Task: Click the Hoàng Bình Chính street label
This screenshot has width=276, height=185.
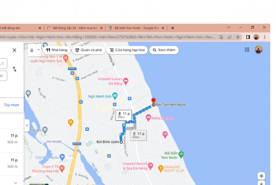Action: click(125, 146)
